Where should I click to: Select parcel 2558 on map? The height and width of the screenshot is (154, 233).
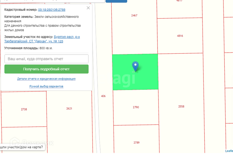click(181, 106)
